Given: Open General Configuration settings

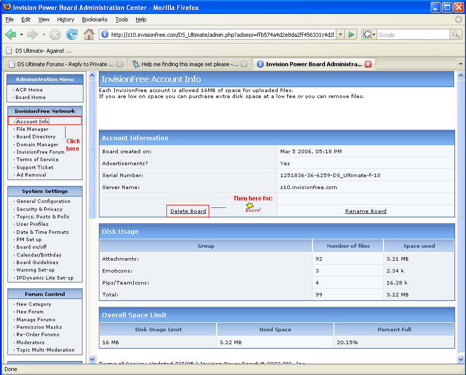Looking at the screenshot, I should (x=43, y=201).
